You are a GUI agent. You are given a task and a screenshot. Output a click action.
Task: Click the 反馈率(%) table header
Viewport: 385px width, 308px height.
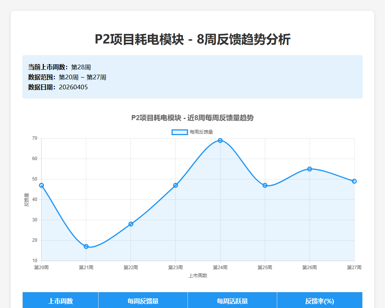[320, 301]
